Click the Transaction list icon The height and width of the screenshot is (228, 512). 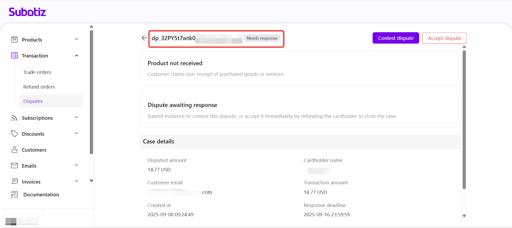click(14, 56)
